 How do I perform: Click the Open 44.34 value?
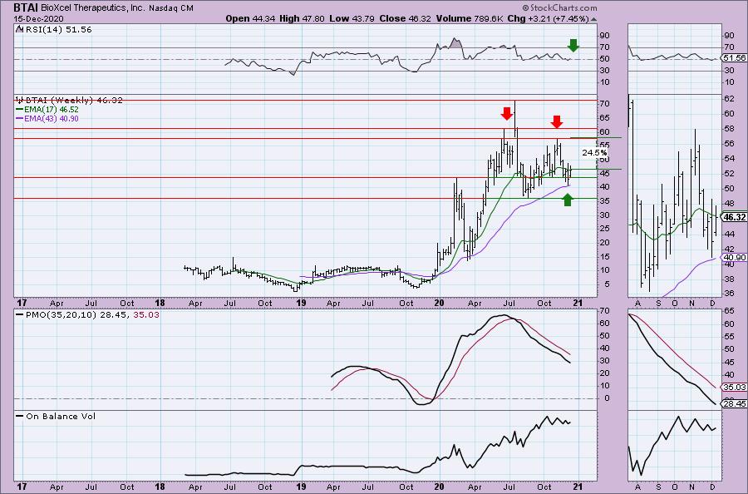[251, 18]
